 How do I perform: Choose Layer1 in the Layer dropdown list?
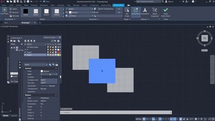(x=49, y=80)
